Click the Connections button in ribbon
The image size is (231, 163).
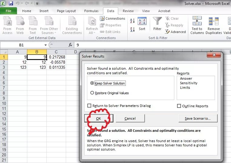[x=112, y=18]
